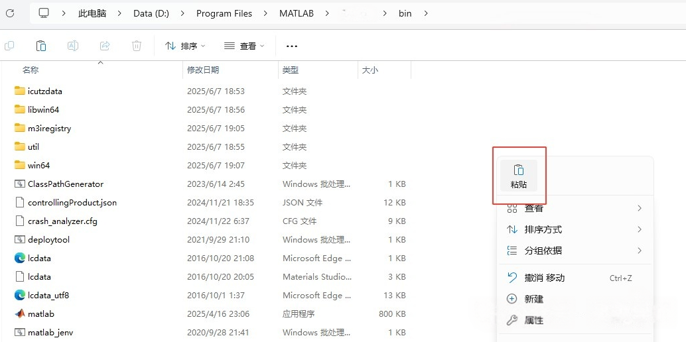Click the MATLAB application icon
Screen dimensions: 686x342
[20, 313]
